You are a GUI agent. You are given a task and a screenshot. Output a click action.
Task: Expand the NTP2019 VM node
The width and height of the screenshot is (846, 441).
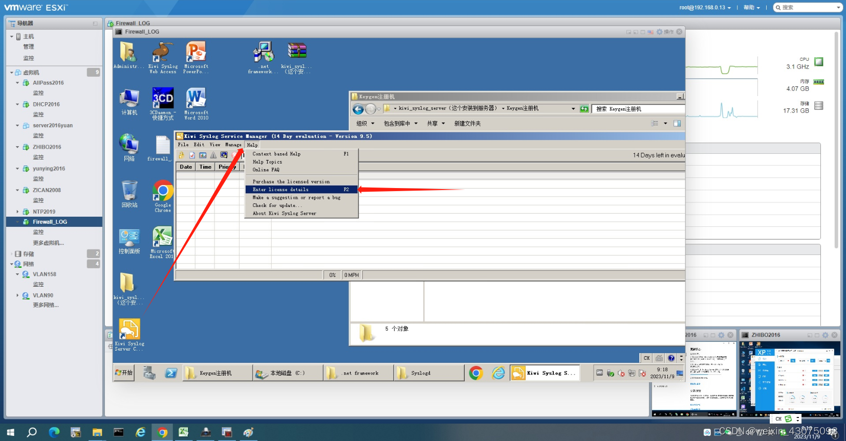17,212
